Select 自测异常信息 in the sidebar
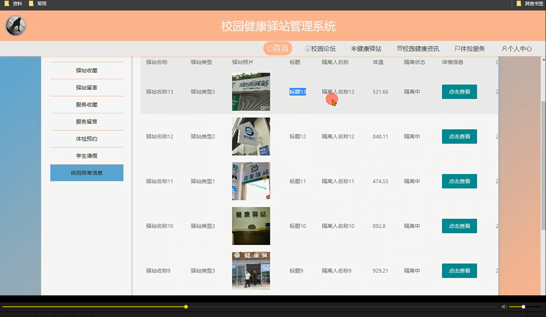Screen dimensions: 546x317 point(86,173)
